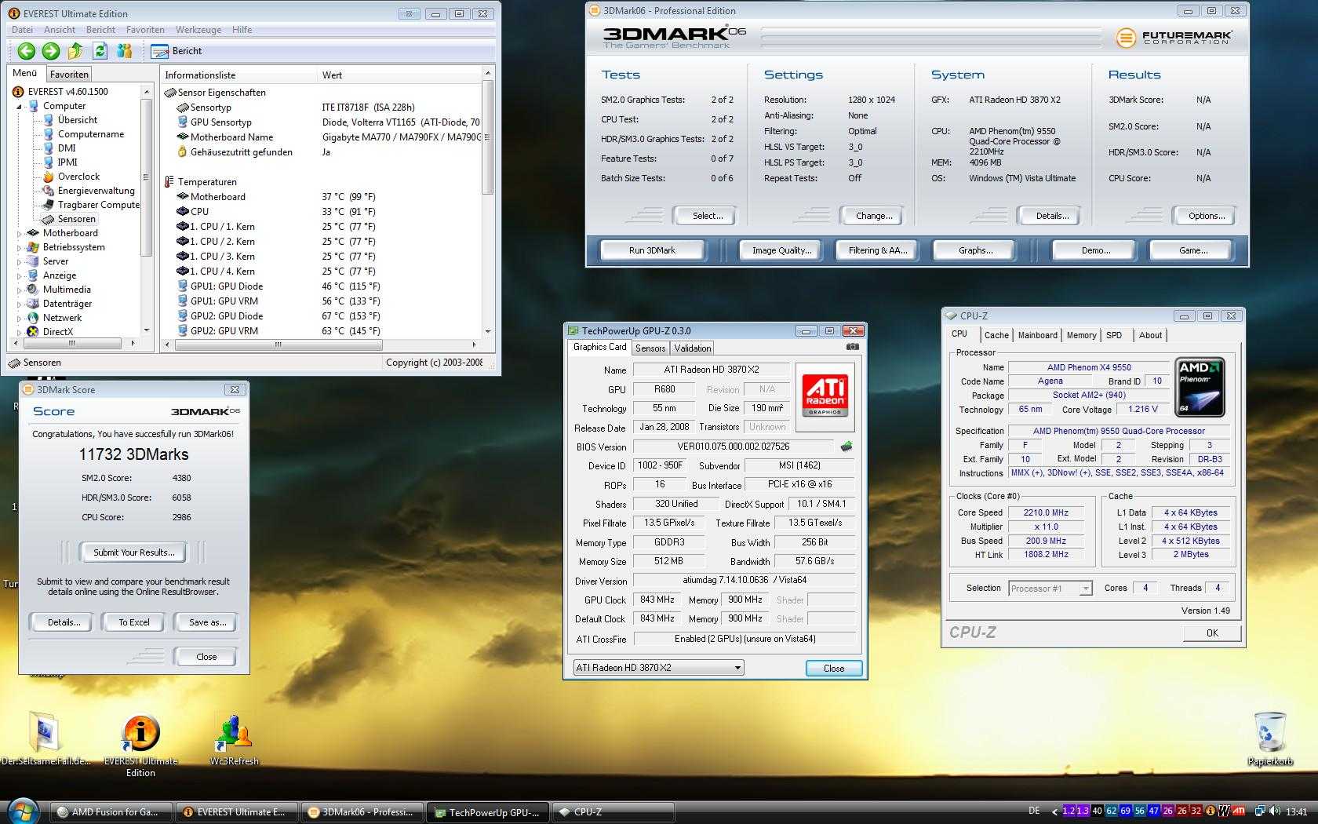Click the GPU-Z screenshot camera icon
1318x824 pixels.
(x=853, y=347)
